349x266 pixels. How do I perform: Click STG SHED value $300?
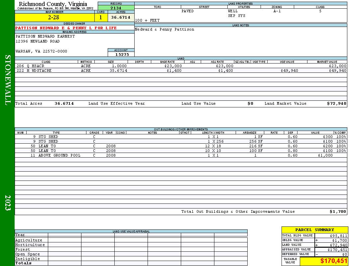(x=328, y=137)
